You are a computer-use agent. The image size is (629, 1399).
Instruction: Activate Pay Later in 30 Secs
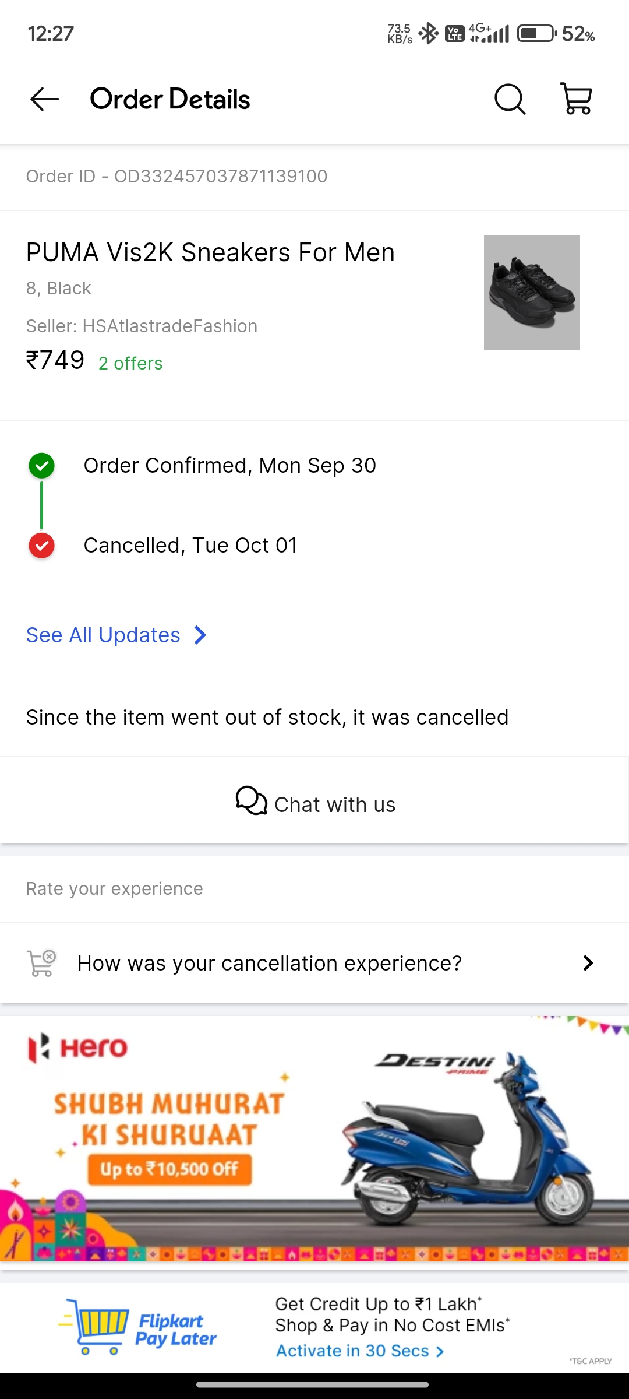[353, 1351]
